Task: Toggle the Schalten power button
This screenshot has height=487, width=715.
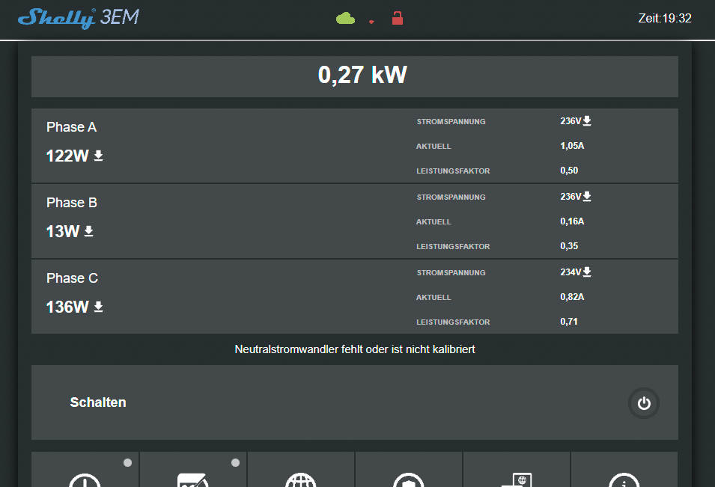Action: point(643,403)
